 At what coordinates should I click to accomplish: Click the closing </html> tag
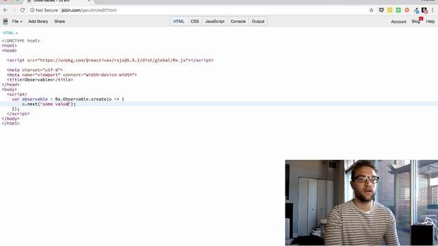click(11, 124)
